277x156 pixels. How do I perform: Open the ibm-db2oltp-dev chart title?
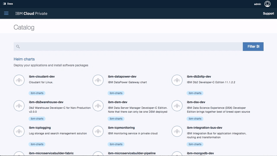pos(199,77)
